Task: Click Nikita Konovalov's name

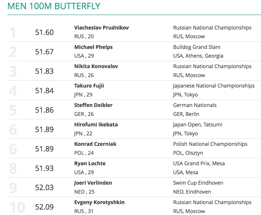Action: tap(96, 66)
